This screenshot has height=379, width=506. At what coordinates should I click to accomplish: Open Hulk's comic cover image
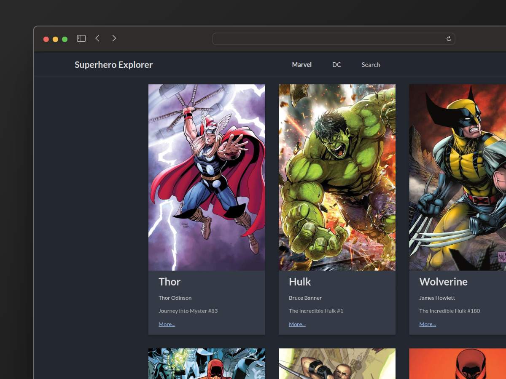337,177
